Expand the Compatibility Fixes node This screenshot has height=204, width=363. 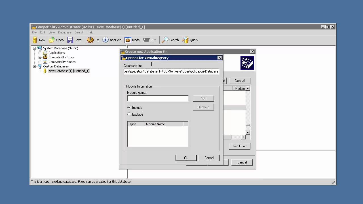pos(40,57)
